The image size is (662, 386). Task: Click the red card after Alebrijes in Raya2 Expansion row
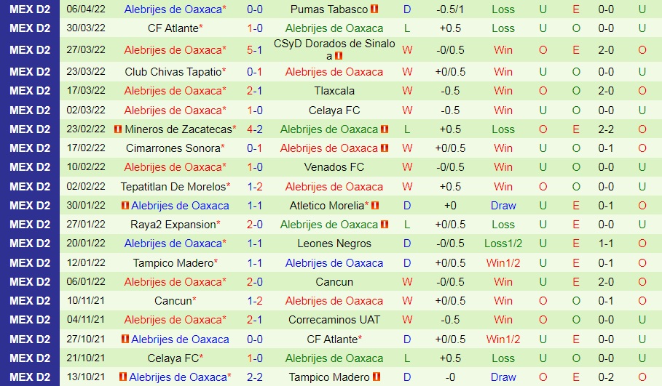tap(385, 225)
